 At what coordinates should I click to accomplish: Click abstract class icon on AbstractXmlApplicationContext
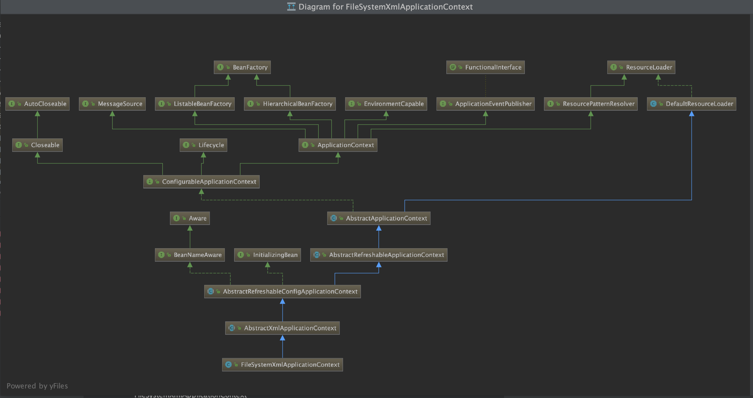click(232, 328)
